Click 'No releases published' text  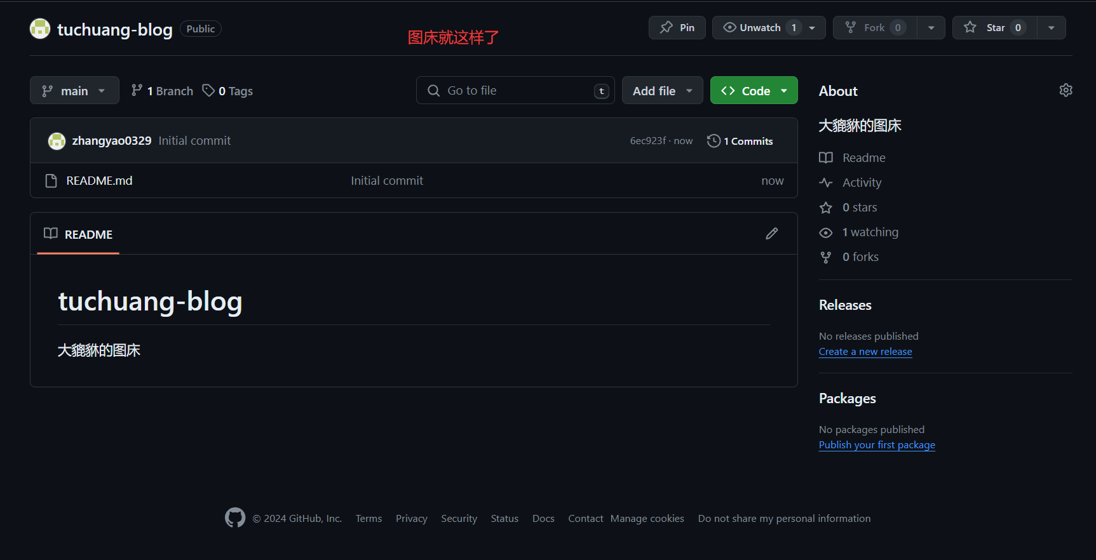point(869,336)
